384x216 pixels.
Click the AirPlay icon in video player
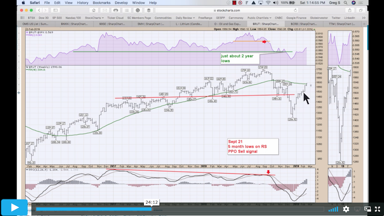[357, 209]
